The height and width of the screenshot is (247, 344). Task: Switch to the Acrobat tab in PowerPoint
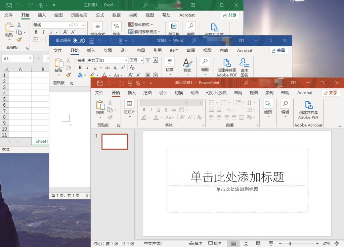[x=304, y=93]
